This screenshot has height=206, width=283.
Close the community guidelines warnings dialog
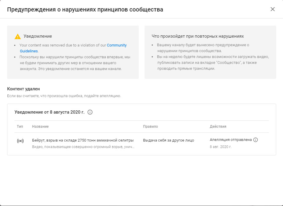point(272,9)
